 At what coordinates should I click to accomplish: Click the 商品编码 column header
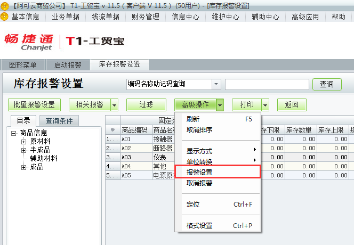click(x=136, y=130)
